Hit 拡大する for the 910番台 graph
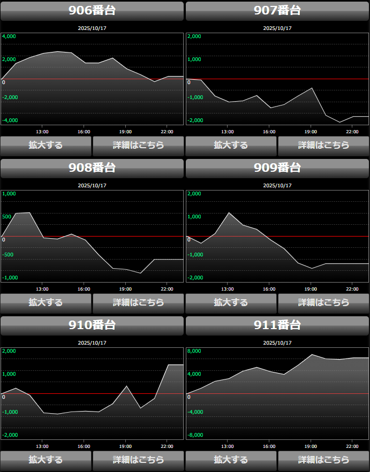 point(46,460)
